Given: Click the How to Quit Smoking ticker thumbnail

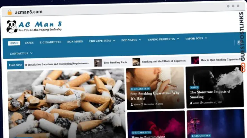Looking at the screenshot, I should [x=195, y=60].
